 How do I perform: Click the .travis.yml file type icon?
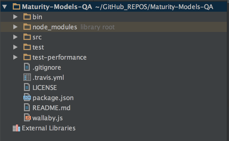pos(27,77)
